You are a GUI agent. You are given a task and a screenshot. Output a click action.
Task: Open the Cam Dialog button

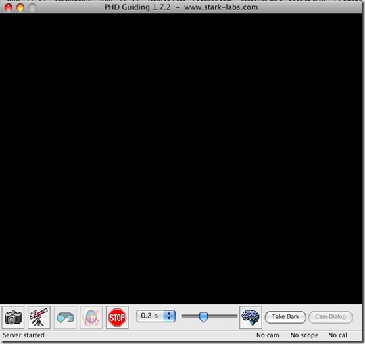point(330,317)
